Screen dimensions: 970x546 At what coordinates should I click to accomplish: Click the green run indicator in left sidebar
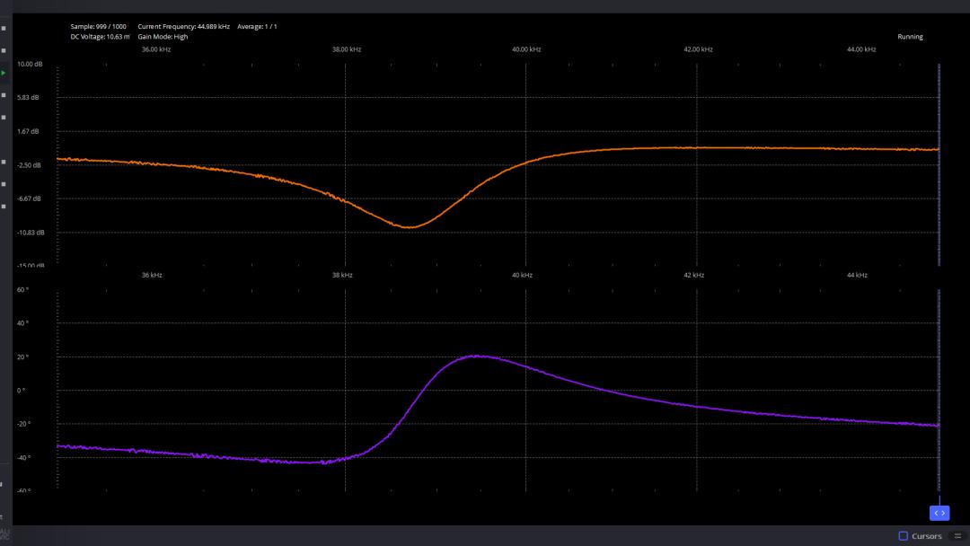pos(4,73)
